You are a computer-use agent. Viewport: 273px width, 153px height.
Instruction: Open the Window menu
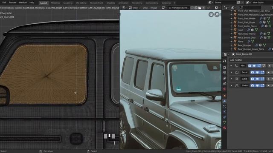point(23,3)
